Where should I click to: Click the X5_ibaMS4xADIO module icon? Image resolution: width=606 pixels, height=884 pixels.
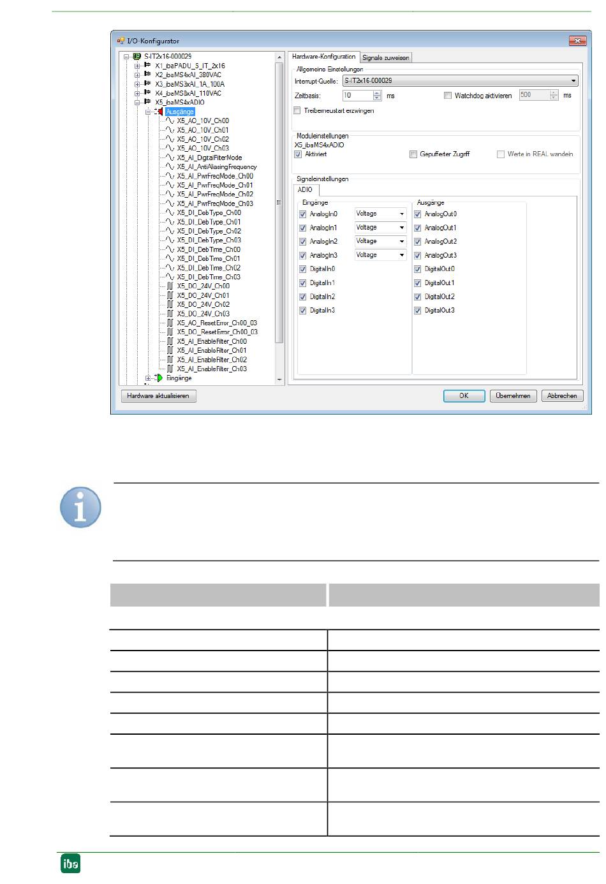(147, 102)
